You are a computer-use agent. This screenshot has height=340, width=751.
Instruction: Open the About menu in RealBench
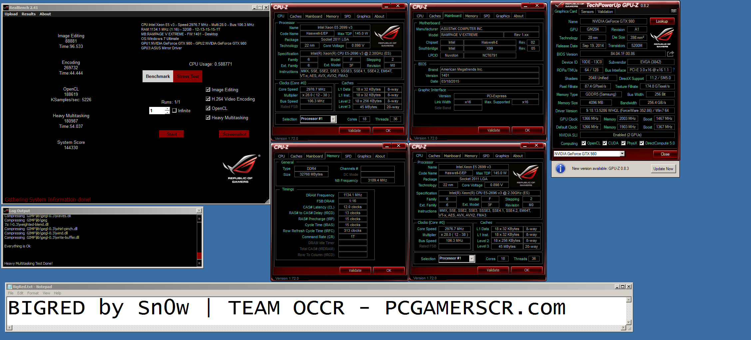pos(45,14)
